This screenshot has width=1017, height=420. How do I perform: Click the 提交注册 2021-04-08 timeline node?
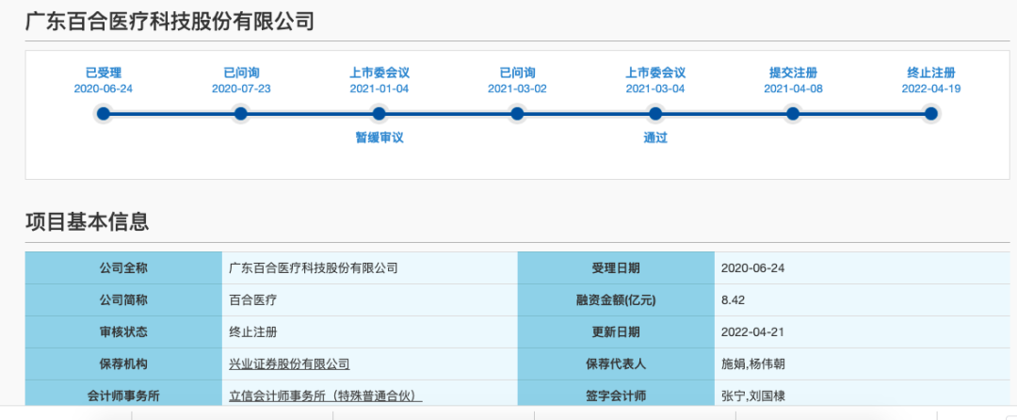[793, 114]
